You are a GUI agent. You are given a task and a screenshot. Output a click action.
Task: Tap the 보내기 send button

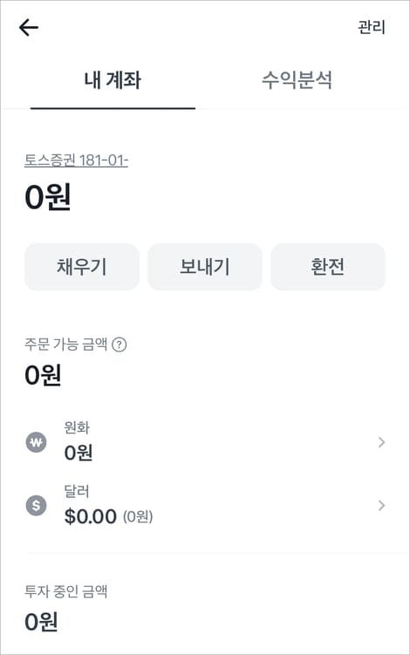(x=205, y=267)
